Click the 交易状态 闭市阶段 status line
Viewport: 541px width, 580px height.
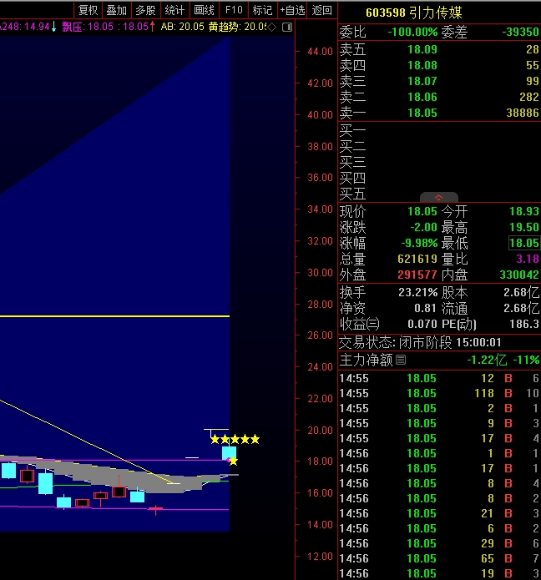tap(420, 342)
